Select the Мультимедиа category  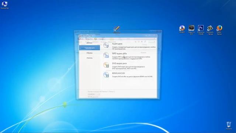point(89,48)
